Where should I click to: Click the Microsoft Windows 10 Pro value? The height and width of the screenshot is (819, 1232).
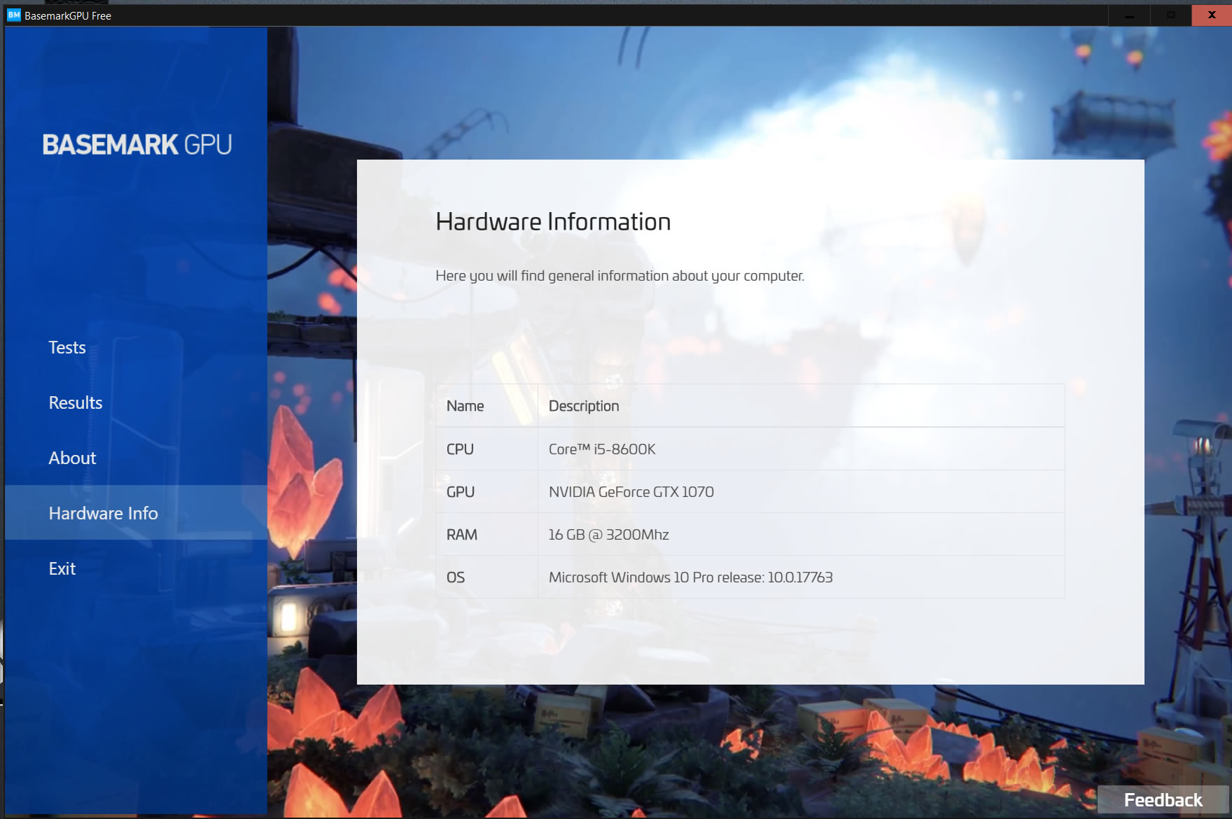point(691,577)
